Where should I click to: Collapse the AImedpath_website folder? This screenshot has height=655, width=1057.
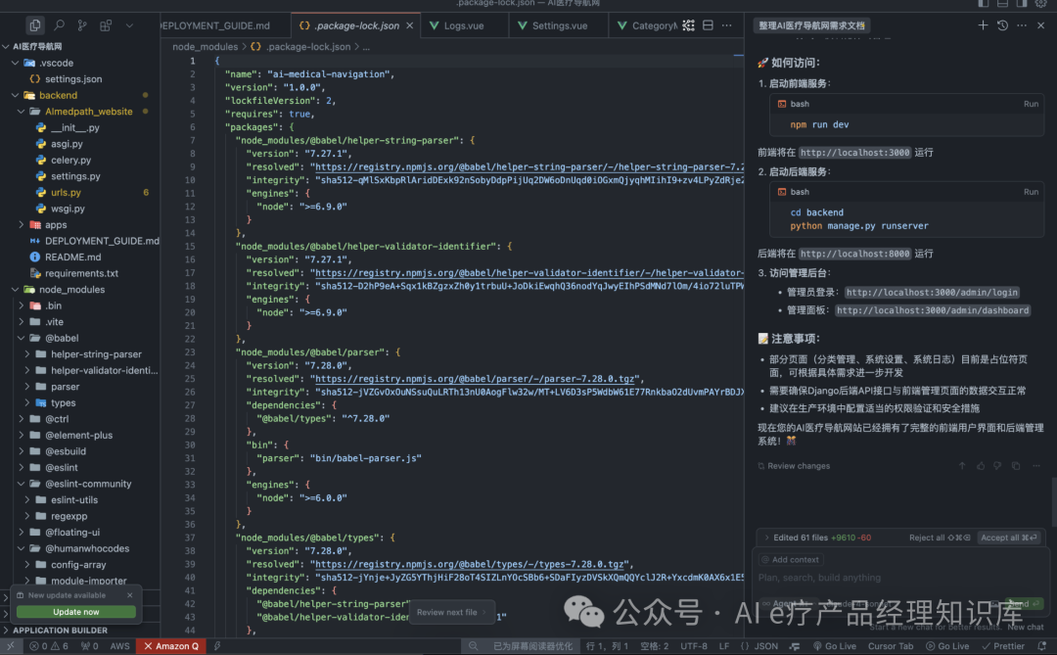pos(21,112)
